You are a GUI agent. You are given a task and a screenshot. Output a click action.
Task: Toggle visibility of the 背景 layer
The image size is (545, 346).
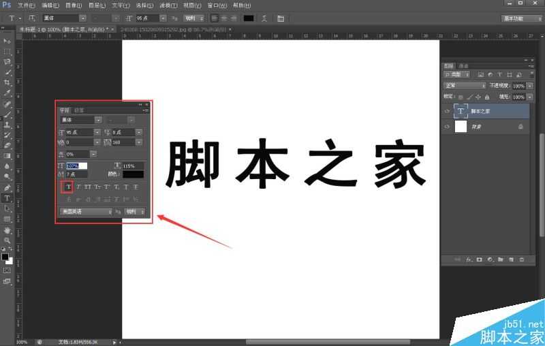click(447, 127)
